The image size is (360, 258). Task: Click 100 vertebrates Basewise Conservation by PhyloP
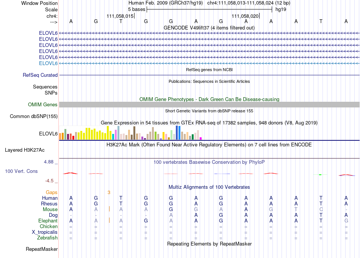(x=209, y=162)
